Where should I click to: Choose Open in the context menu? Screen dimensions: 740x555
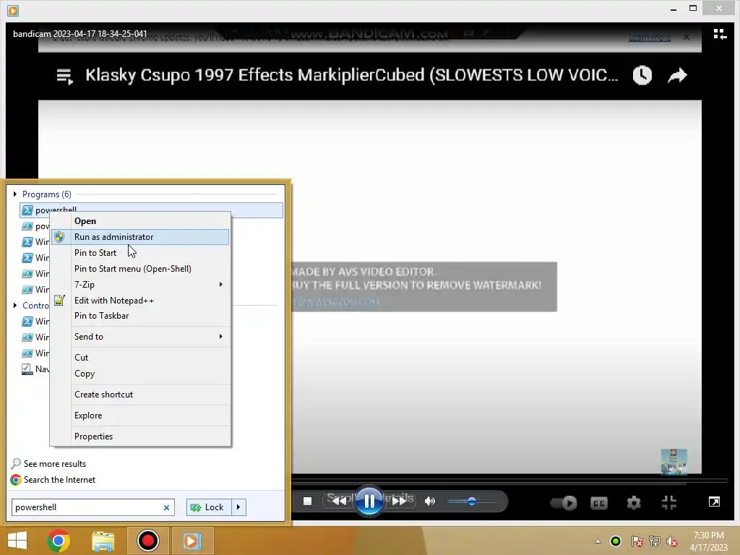click(x=85, y=221)
